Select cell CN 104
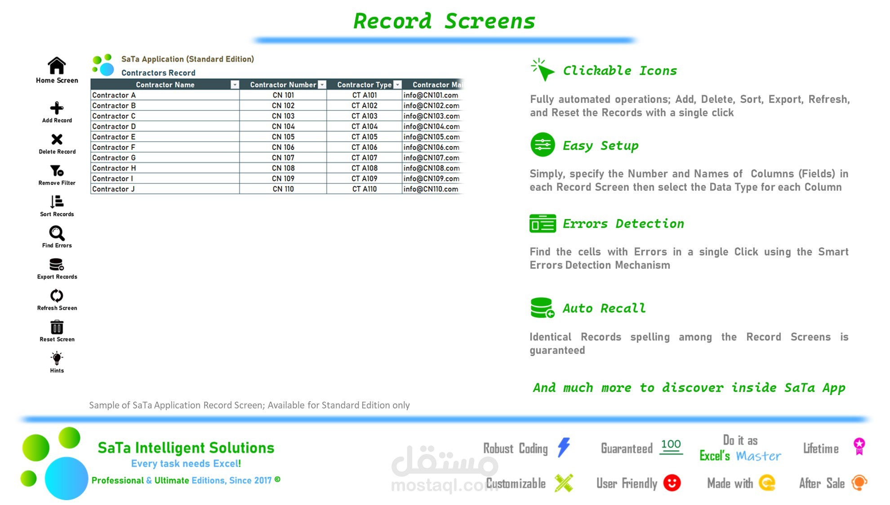The image size is (890, 505). click(x=283, y=127)
